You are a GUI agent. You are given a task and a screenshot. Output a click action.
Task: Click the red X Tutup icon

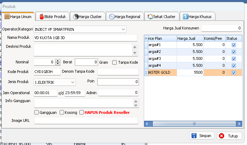tap(221, 136)
